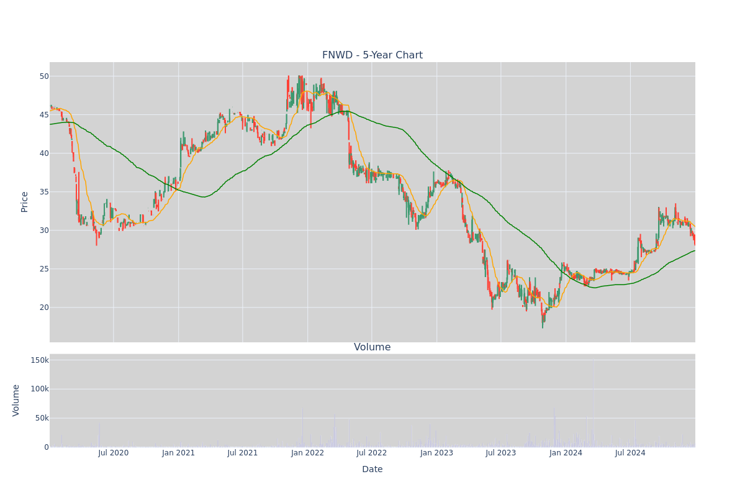
Task: Click the price tick 30
Action: [x=44, y=230]
